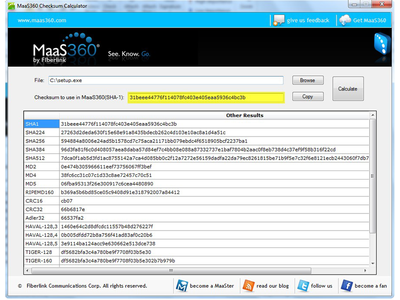Select the Adler32 row label

42,218
